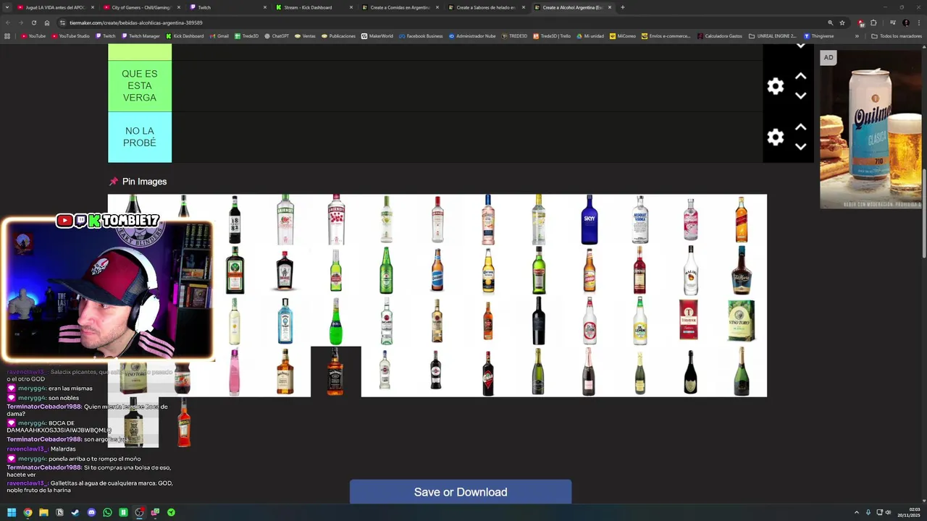Pick the Tia Maria bottle
927x521 pixels.
(742, 270)
